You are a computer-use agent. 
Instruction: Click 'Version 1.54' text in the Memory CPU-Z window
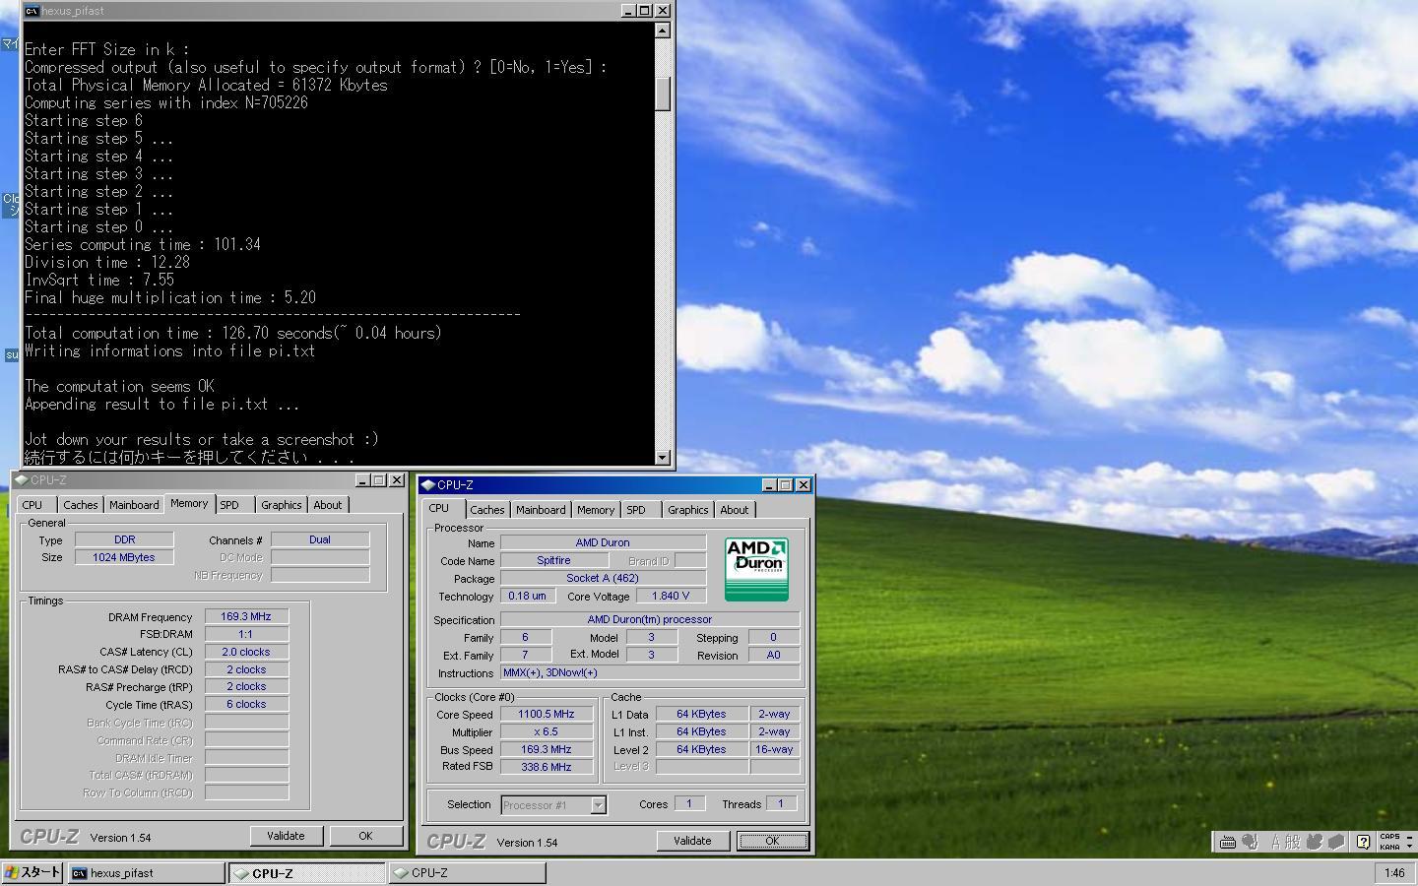click(120, 838)
